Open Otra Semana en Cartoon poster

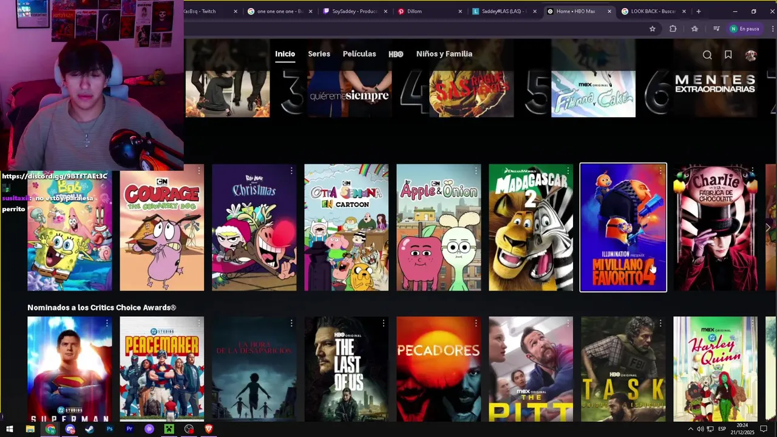click(x=347, y=228)
